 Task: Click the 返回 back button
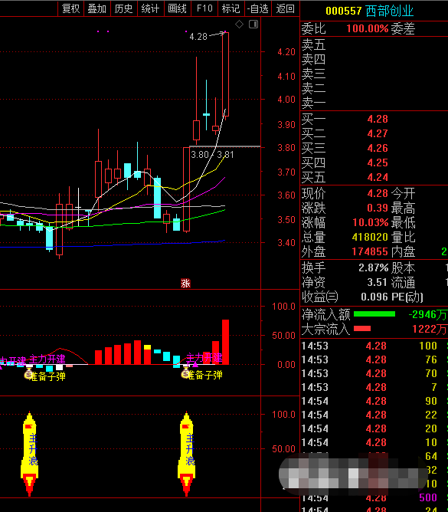tap(285, 8)
